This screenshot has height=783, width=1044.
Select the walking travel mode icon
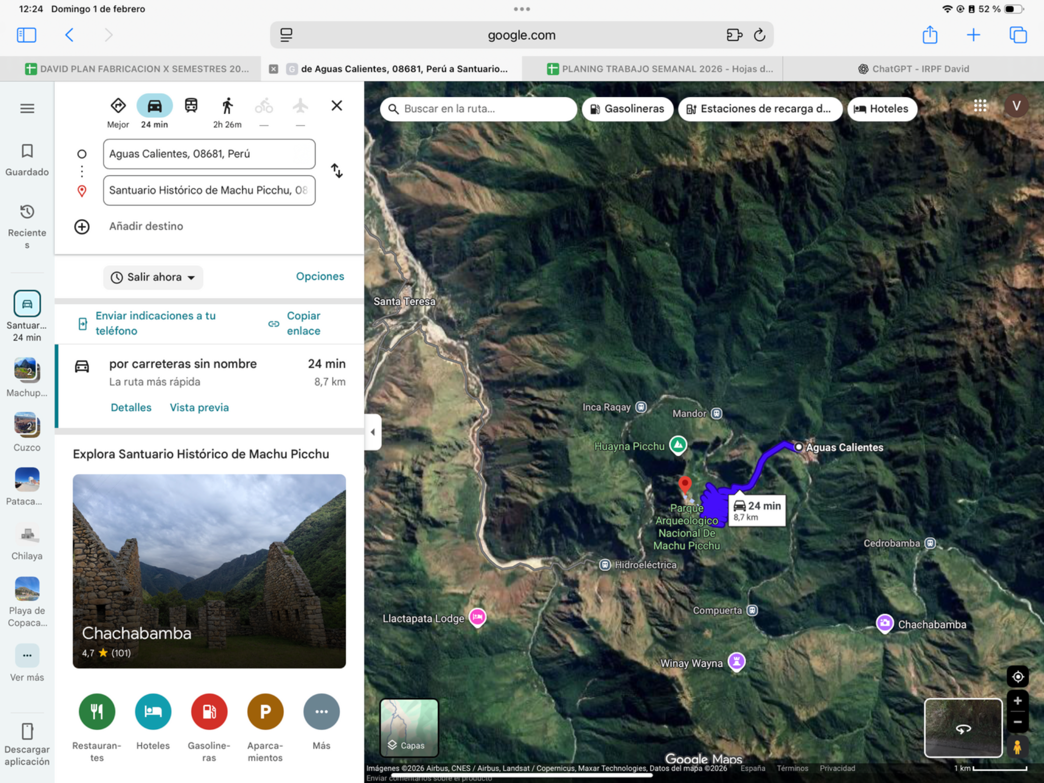[x=227, y=106]
